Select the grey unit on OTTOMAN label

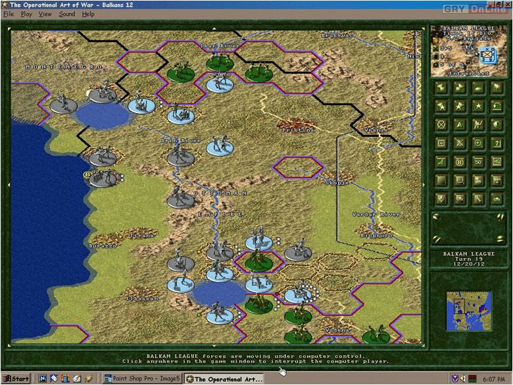181,198
